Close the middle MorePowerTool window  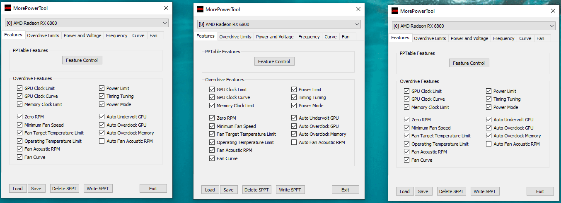tap(358, 9)
